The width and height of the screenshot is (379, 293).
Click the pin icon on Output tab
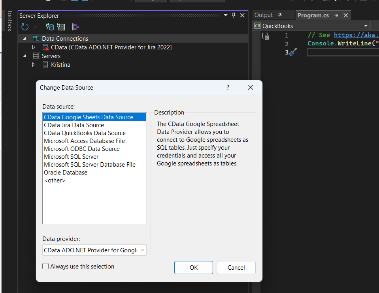click(x=280, y=15)
